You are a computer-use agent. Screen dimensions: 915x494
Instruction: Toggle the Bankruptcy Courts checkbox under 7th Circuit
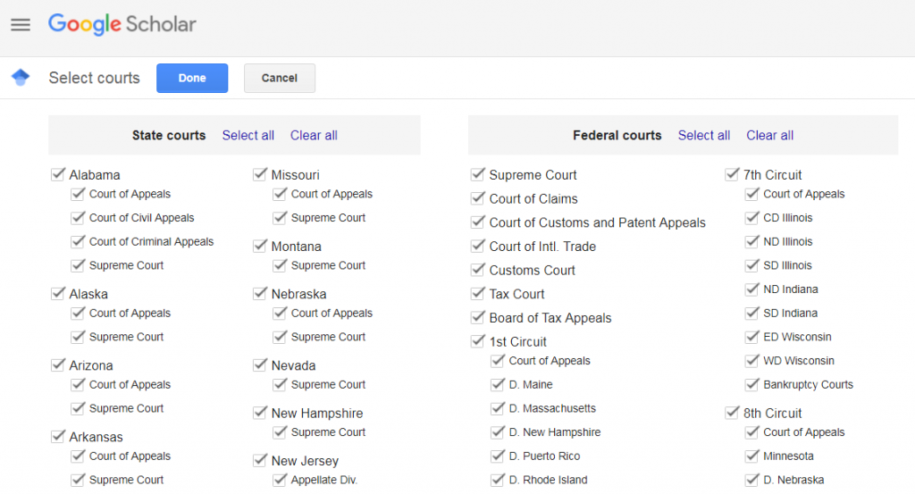752,384
